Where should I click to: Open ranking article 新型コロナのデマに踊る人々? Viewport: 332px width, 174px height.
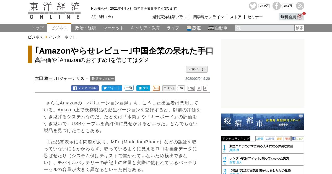(261, 146)
